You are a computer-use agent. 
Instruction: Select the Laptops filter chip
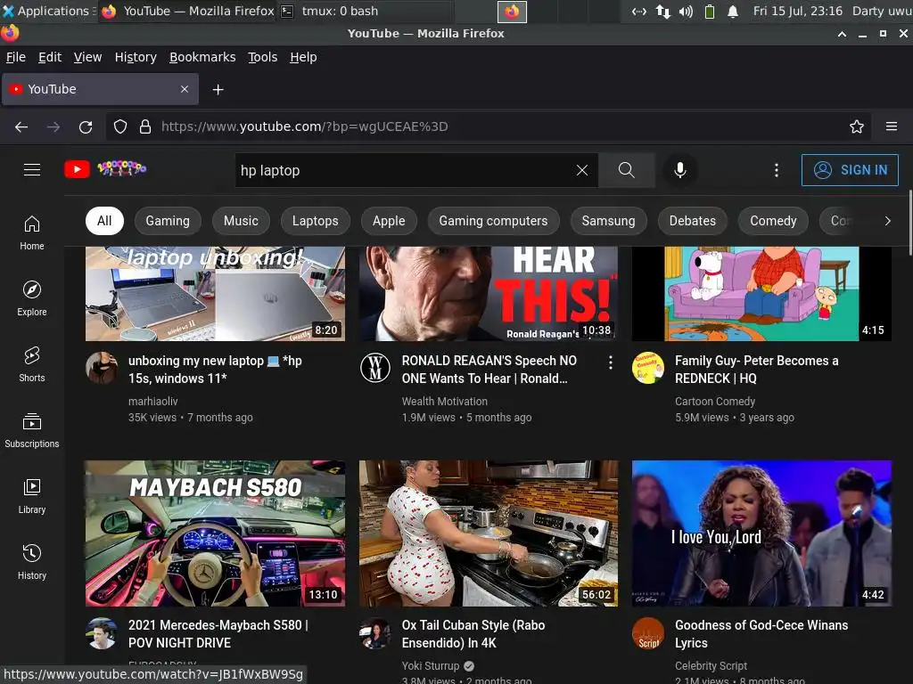(x=315, y=221)
